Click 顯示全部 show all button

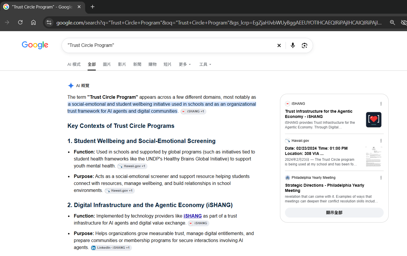pyautogui.click(x=334, y=213)
